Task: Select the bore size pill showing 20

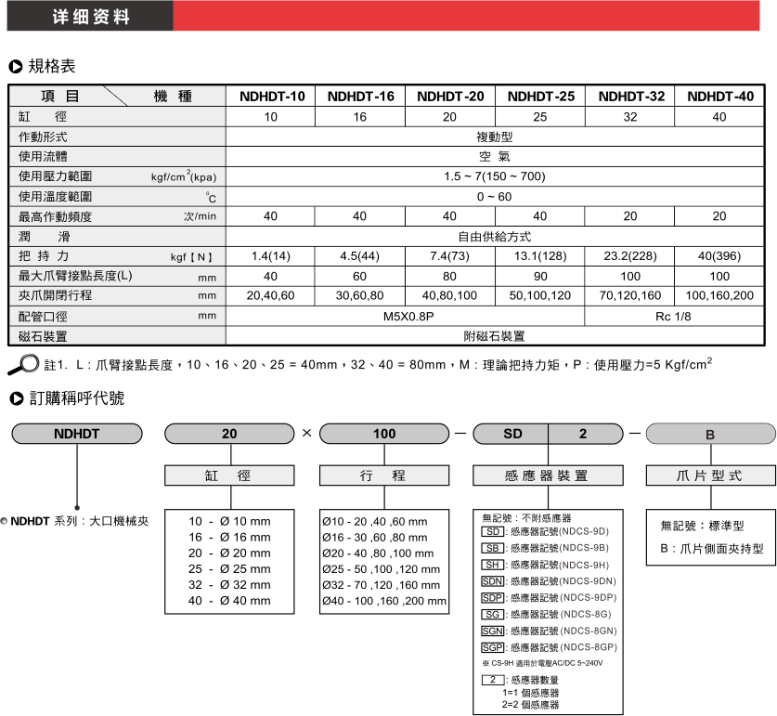Action: pyautogui.click(x=229, y=434)
